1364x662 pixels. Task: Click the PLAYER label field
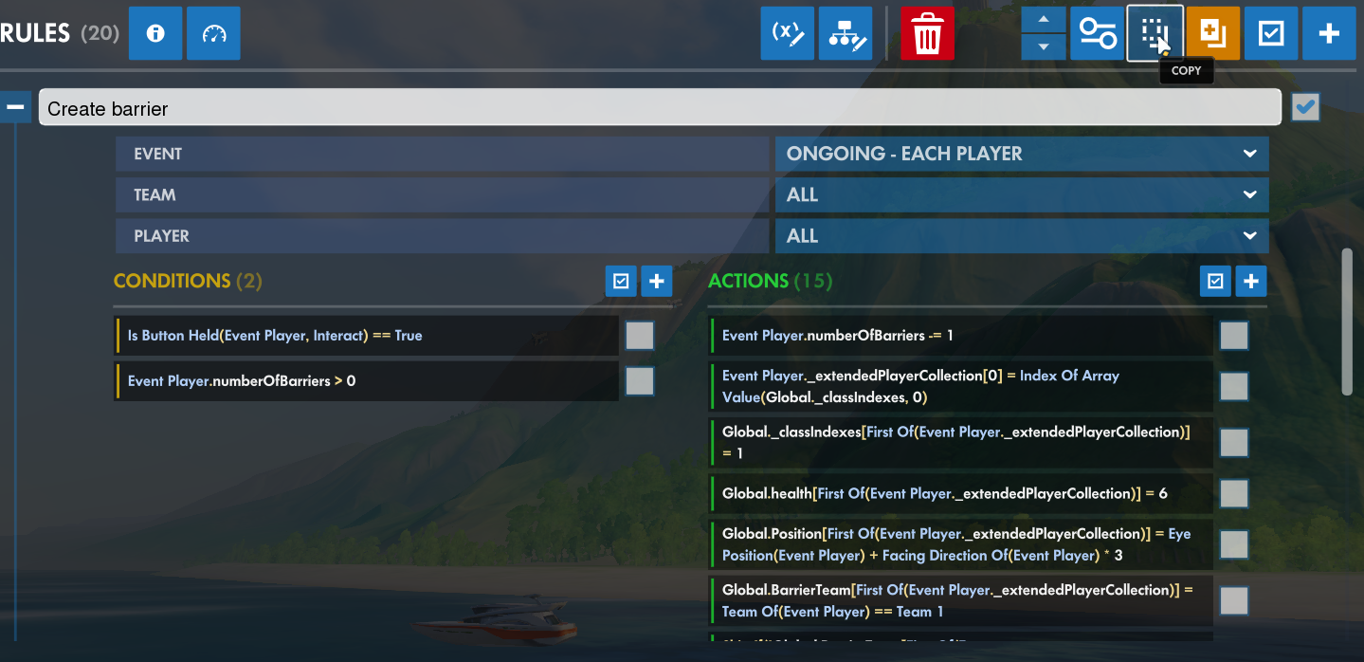point(443,235)
